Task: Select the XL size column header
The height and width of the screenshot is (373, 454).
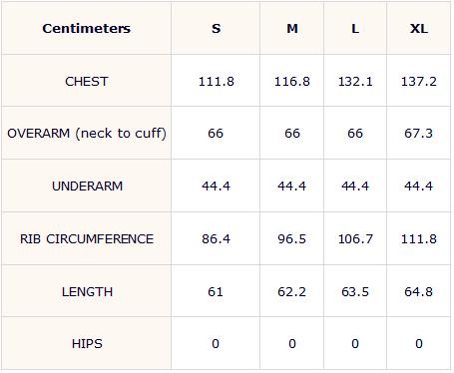Action: [419, 29]
